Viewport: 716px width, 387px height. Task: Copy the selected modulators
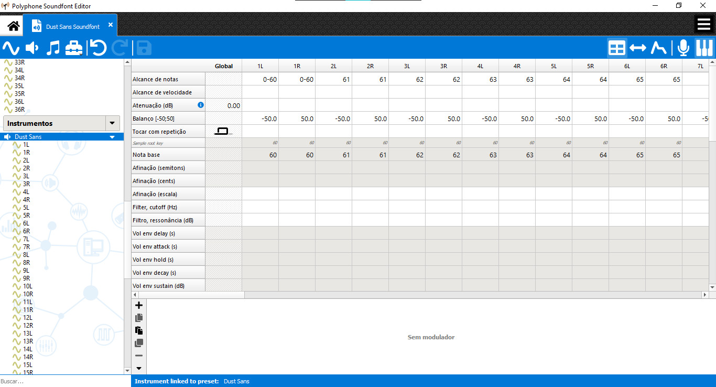coord(139,318)
